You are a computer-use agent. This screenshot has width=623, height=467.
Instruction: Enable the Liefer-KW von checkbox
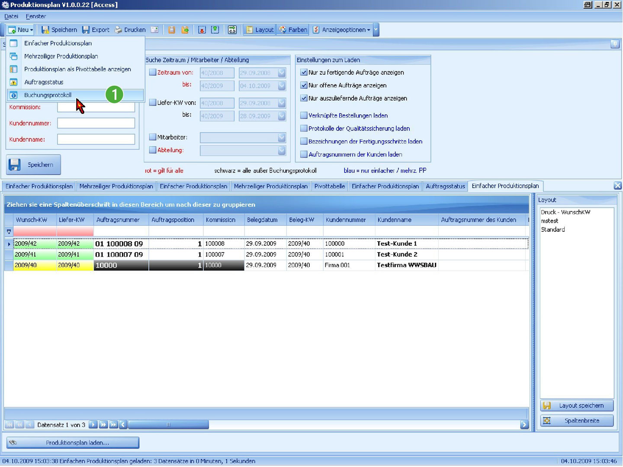[x=153, y=102]
